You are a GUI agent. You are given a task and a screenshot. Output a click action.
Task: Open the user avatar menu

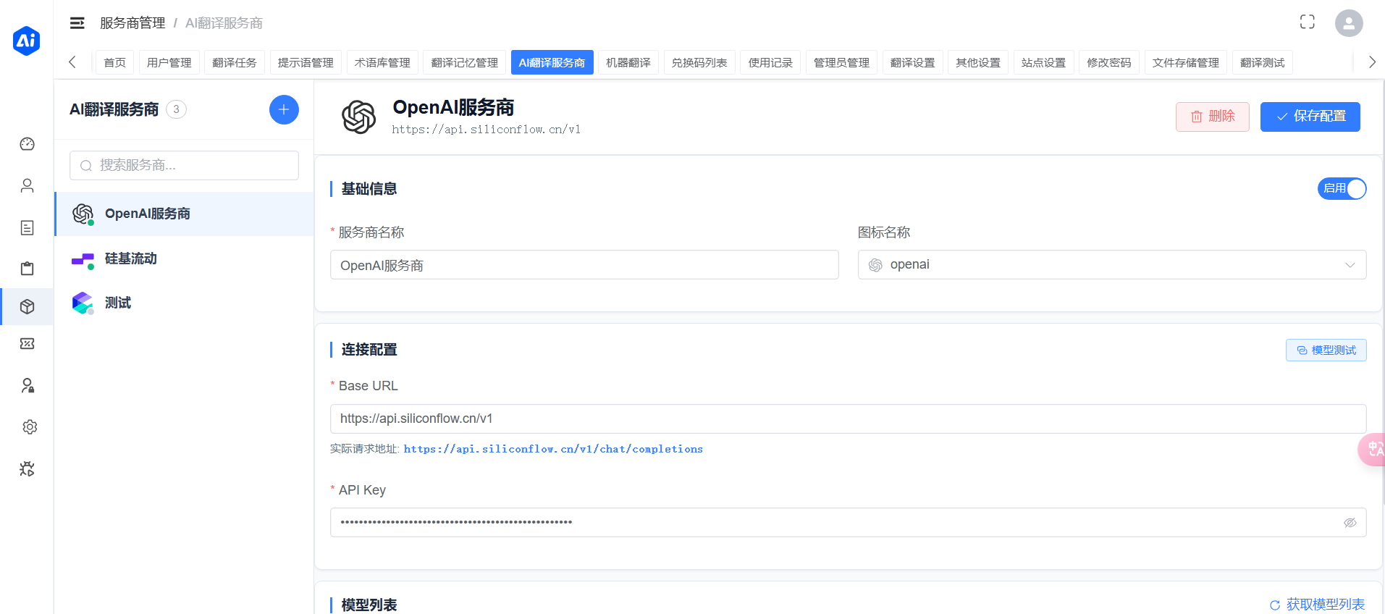[1348, 23]
